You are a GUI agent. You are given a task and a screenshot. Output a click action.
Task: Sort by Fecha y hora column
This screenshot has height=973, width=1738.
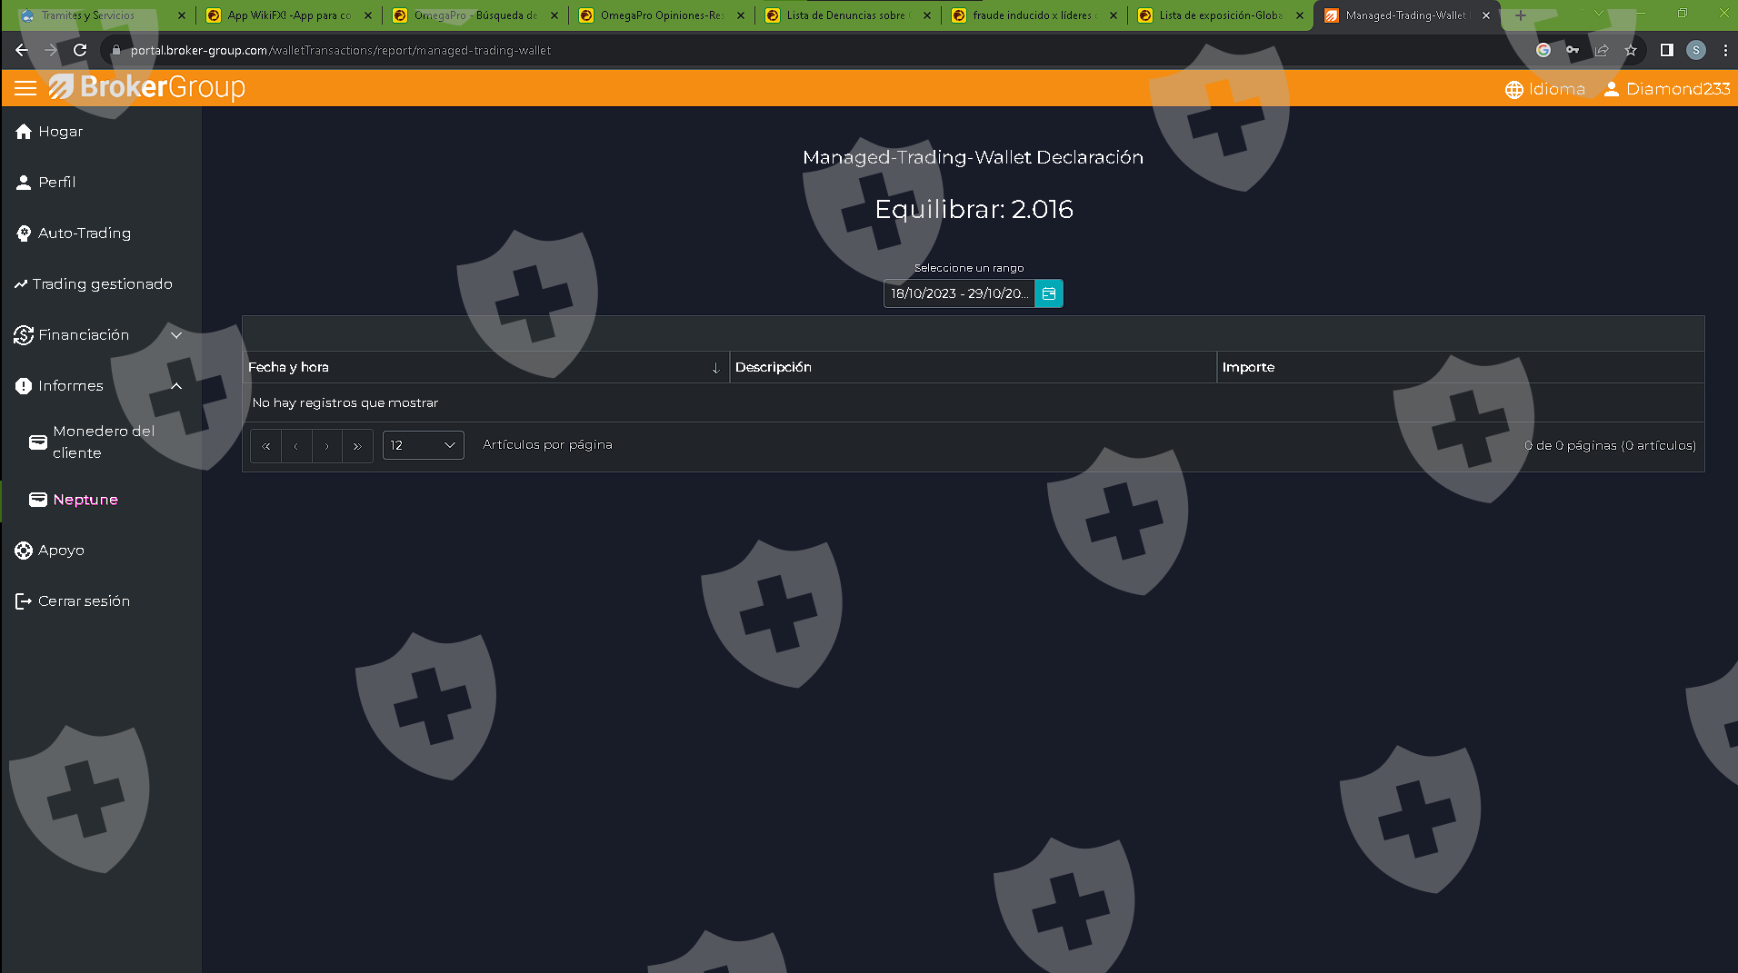click(x=485, y=367)
